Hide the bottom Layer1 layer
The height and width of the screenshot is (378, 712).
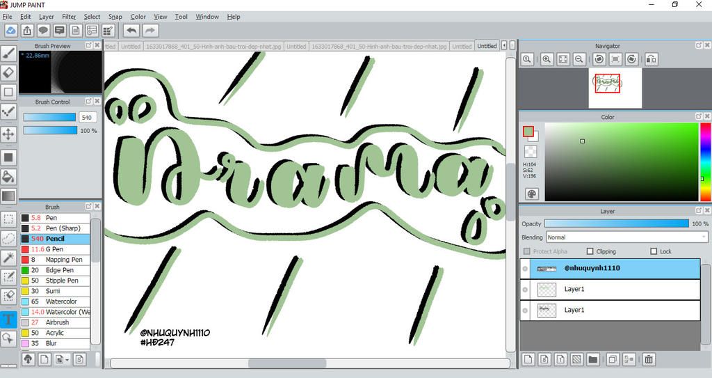click(x=525, y=310)
